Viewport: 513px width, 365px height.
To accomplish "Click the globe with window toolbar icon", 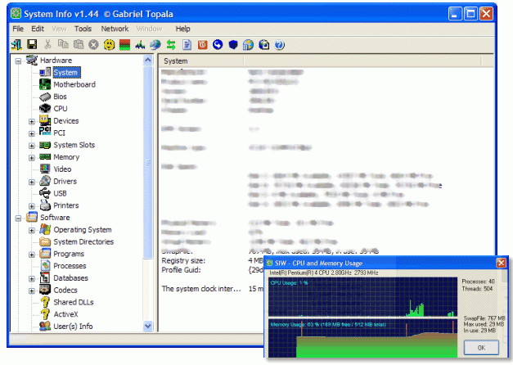I will coord(249,45).
